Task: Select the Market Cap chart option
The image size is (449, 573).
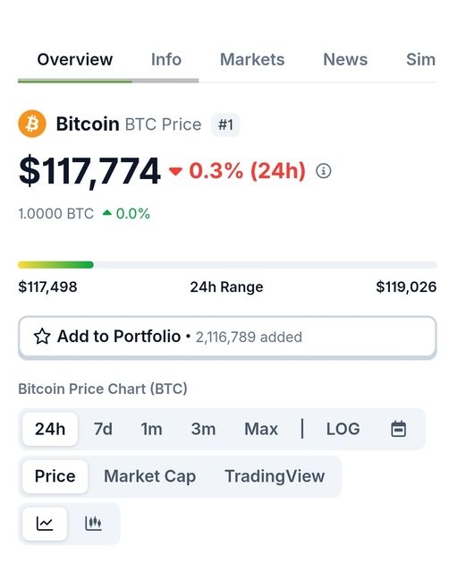Action: [149, 476]
